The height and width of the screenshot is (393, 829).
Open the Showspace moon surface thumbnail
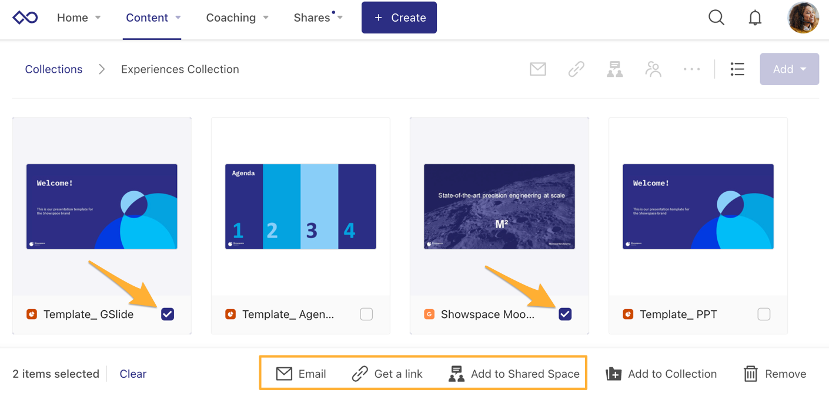(x=499, y=206)
